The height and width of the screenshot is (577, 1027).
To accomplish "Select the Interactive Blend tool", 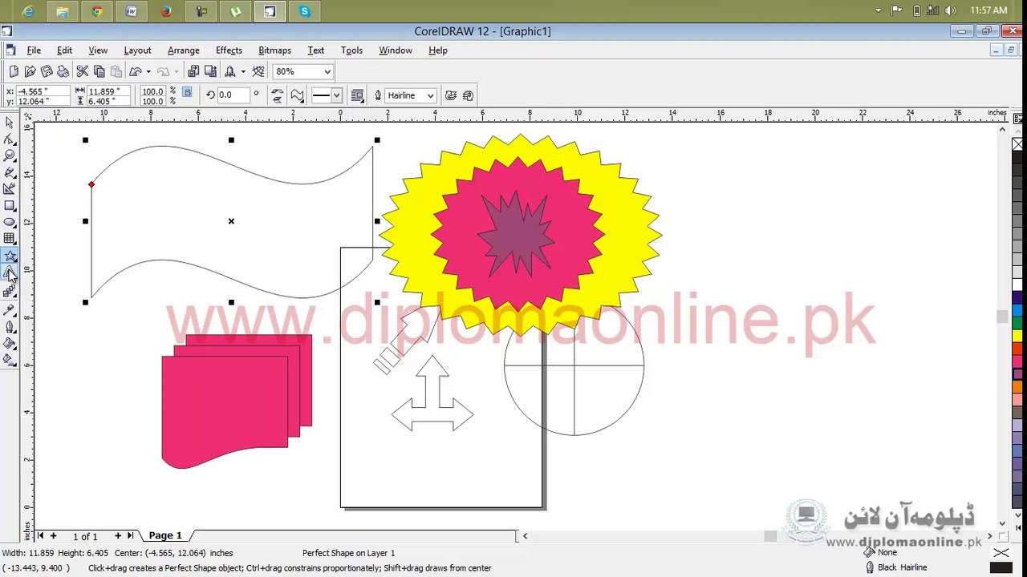I will tap(10, 293).
